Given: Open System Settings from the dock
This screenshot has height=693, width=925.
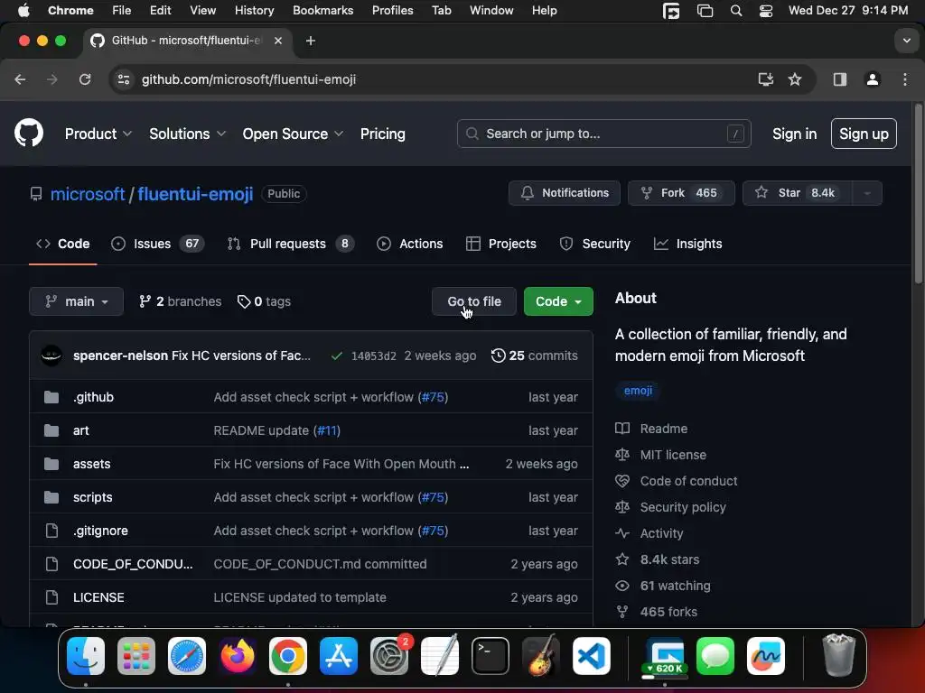Looking at the screenshot, I should click(x=389, y=655).
